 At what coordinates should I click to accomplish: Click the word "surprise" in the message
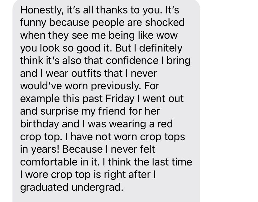pos(60,112)
